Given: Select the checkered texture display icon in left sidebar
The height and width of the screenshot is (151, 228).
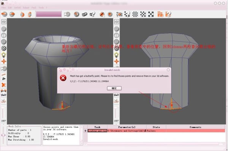Looking at the screenshot, I should 4,48.
